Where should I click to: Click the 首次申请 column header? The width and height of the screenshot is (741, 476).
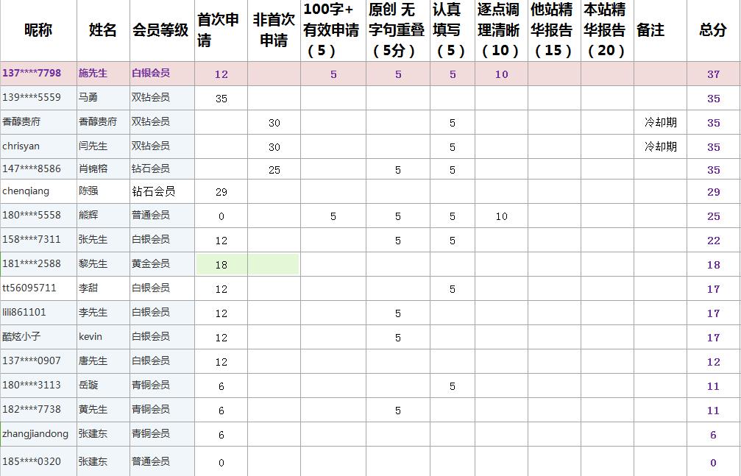(221, 30)
